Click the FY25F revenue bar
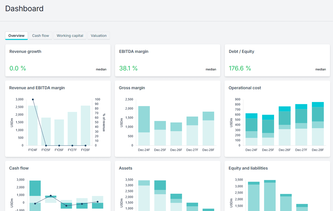The height and width of the screenshot is (211, 333). coord(46,131)
